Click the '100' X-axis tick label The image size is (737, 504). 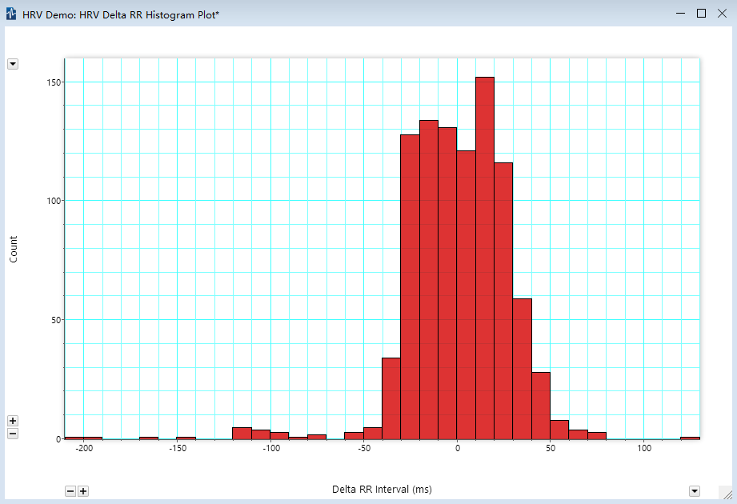[x=644, y=448]
